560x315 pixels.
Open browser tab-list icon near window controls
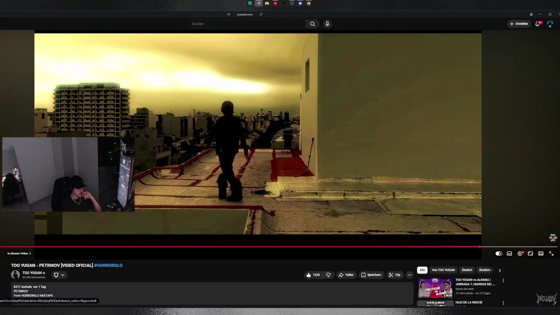(531, 14)
